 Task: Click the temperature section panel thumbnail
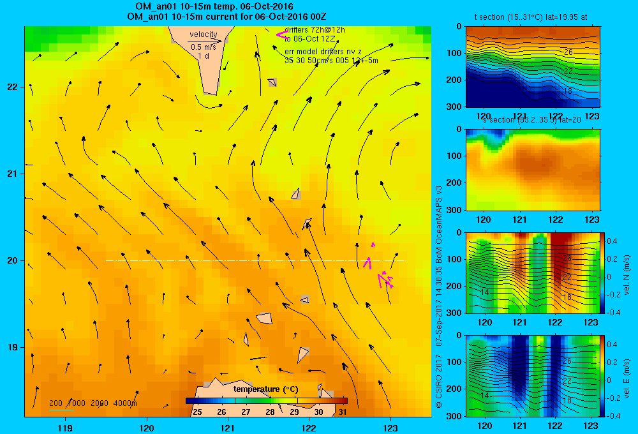tap(533, 67)
